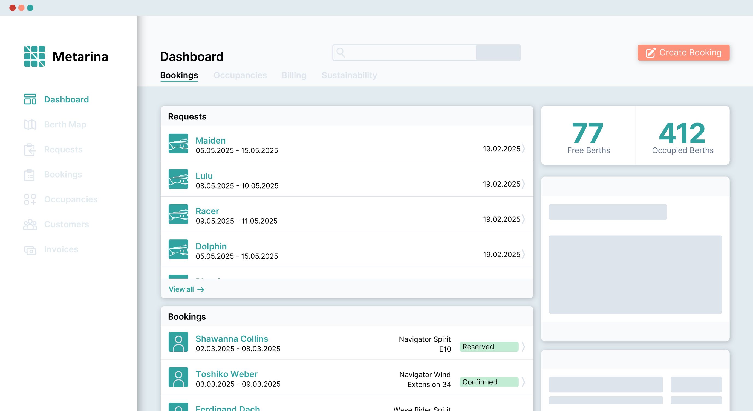753x411 pixels.
Task: Click the Create Booking button
Action: click(683, 53)
